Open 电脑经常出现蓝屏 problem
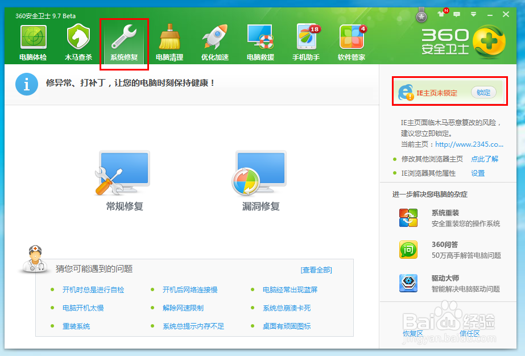 pos(290,289)
